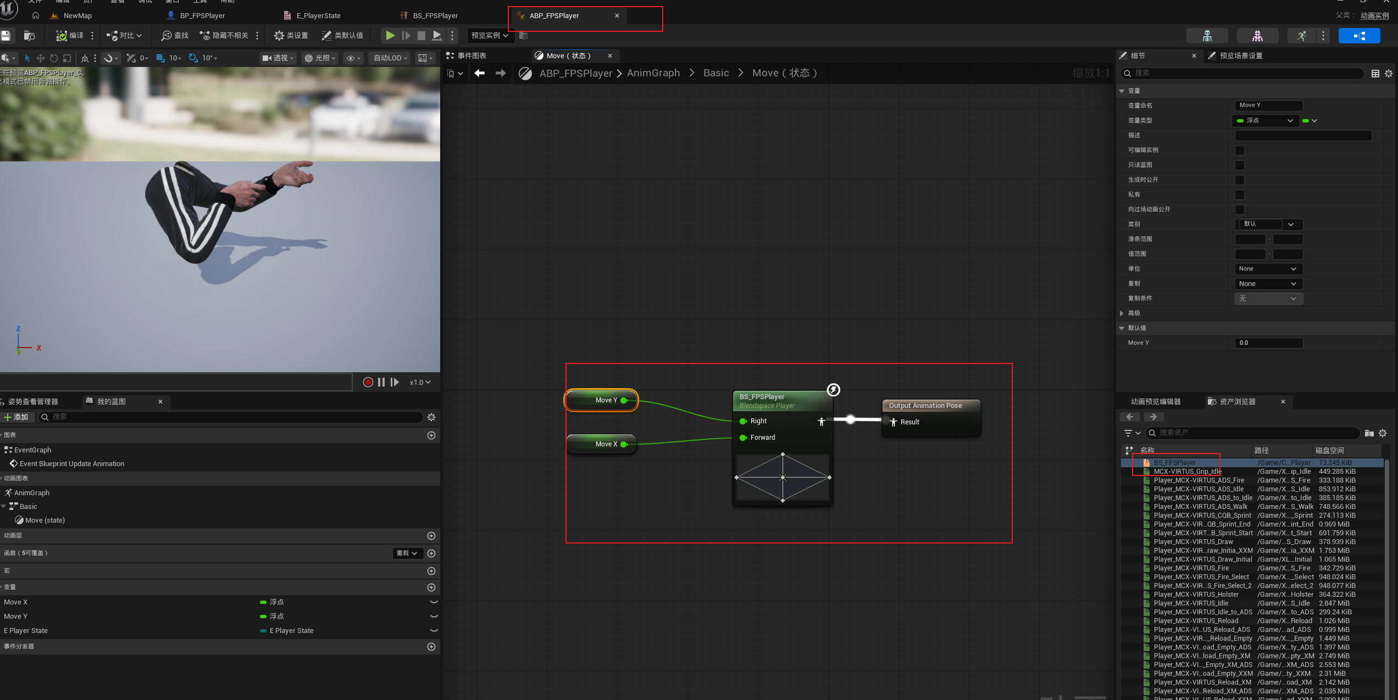
Task: Toggle Instance Editable (可编辑实例) checkbox
Action: click(1240, 150)
